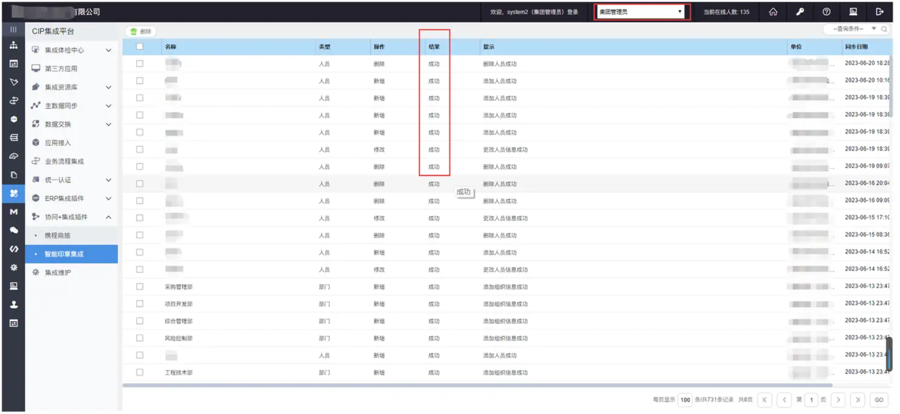Click the horizontal scrollbar under the table

(x=477, y=385)
